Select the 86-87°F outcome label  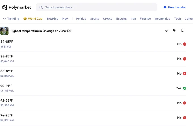(x=7, y=57)
